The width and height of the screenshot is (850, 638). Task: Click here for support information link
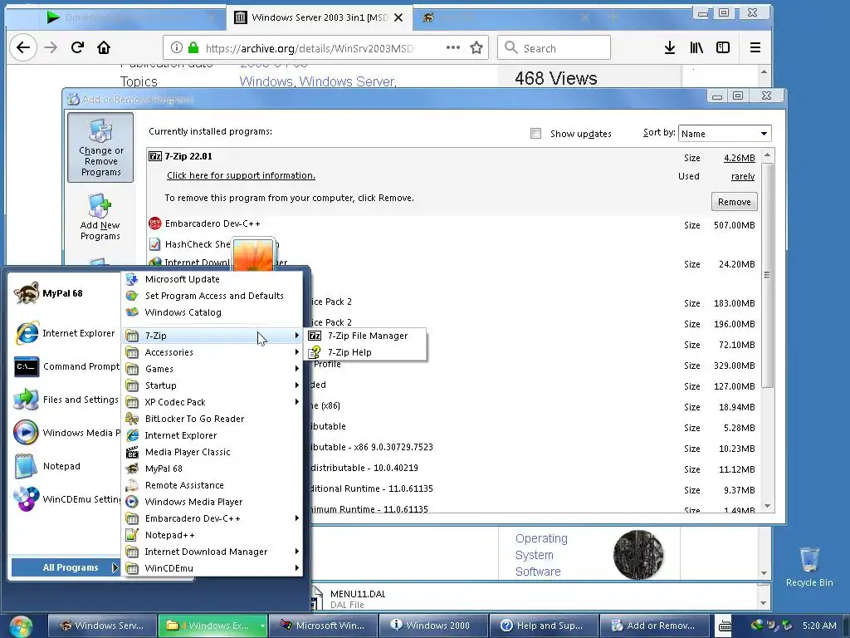click(241, 175)
